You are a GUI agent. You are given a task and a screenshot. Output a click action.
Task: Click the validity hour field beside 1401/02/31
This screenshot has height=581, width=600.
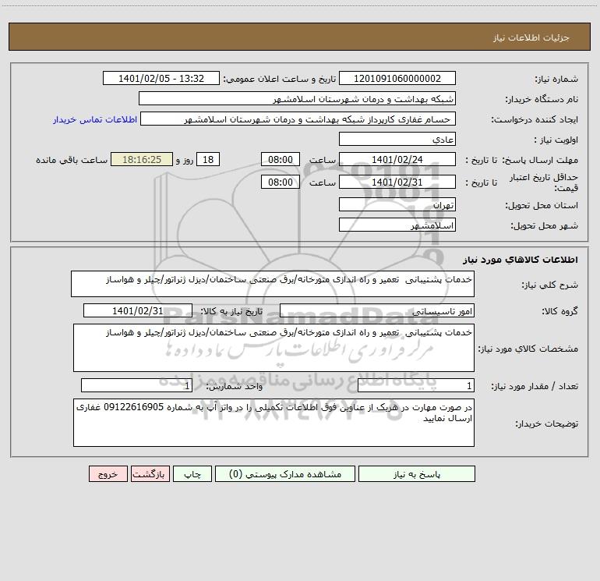point(280,182)
